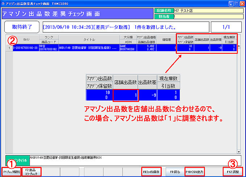Click the 出品数差 column header
The width and height of the screenshot is (246, 177).
216,39
